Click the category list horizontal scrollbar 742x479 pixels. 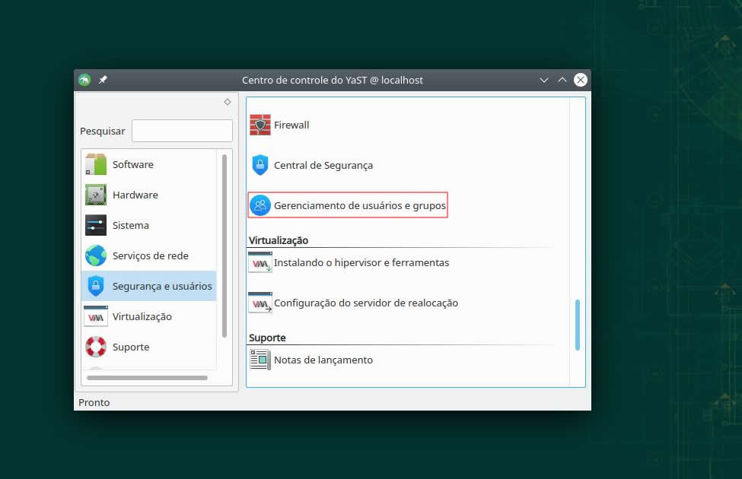click(148, 377)
